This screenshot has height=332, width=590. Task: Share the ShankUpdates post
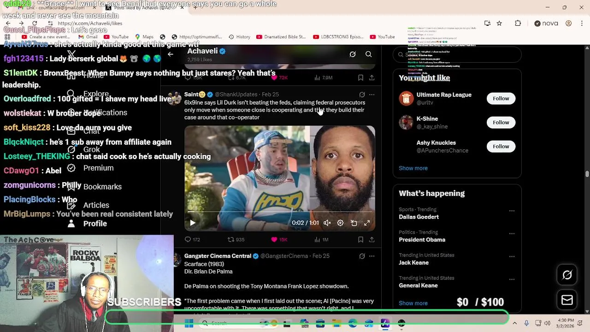(x=372, y=240)
